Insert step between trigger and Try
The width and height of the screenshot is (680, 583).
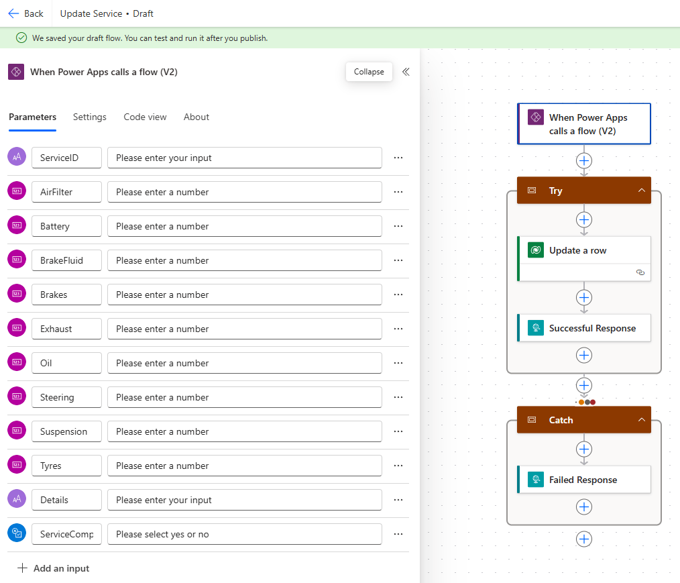click(584, 161)
